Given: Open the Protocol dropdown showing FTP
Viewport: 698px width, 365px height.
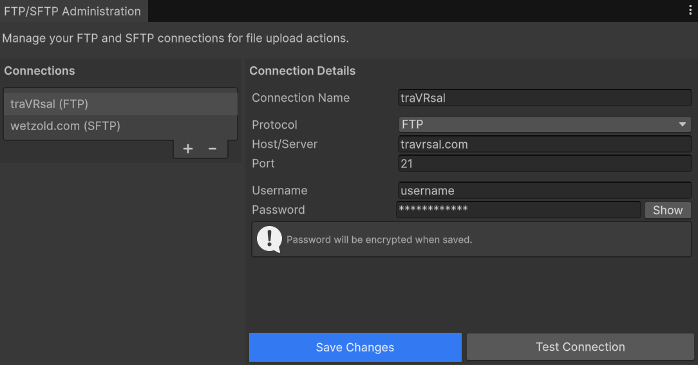Looking at the screenshot, I should [x=545, y=125].
